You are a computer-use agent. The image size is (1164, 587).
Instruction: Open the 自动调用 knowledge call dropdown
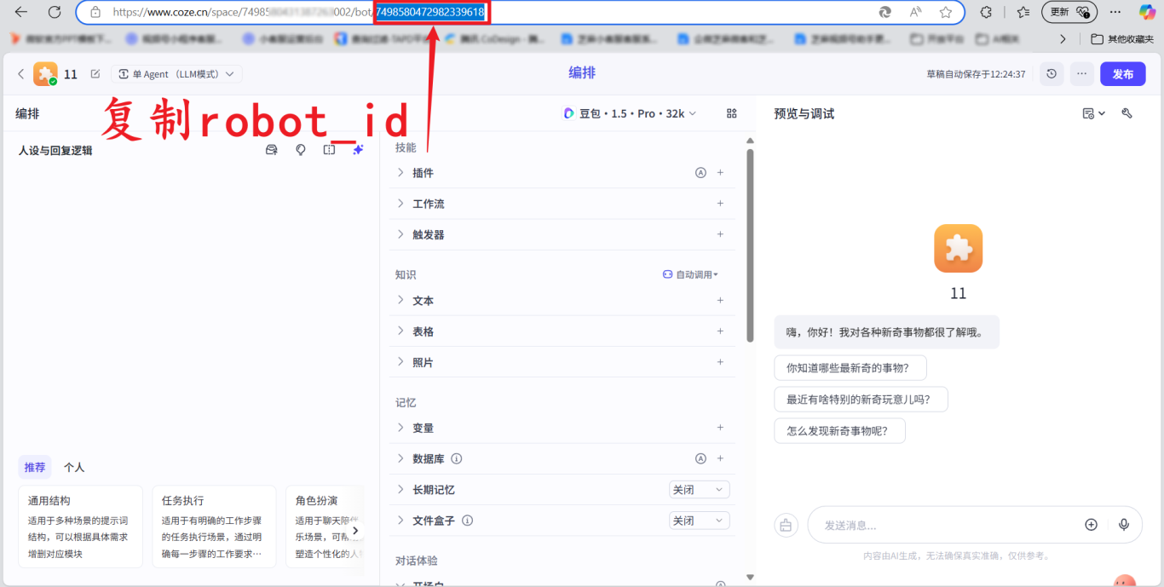[690, 274]
